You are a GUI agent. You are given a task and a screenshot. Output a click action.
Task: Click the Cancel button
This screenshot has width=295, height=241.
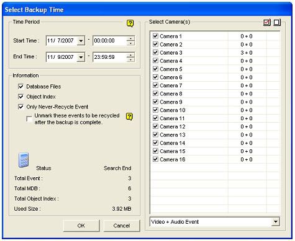(x=122, y=226)
